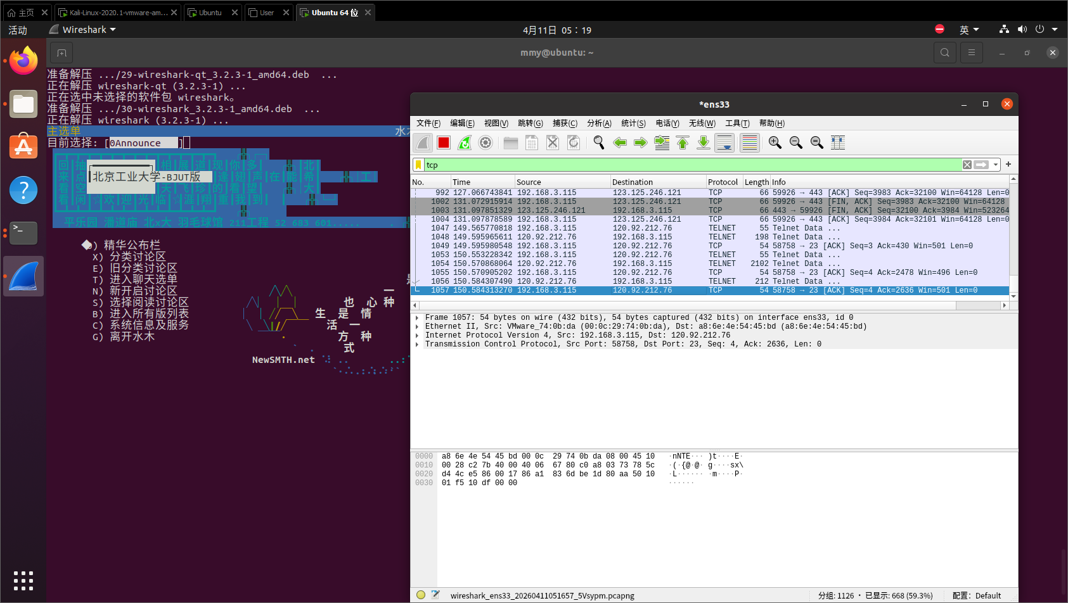Add a display filter button
The height and width of the screenshot is (603, 1068).
tap(1008, 165)
